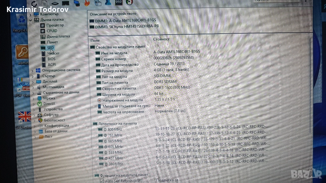Image resolution: width=326 pixels, height=183 pixels.
Task: Expand the Дисплей node
Action: pos(33,82)
